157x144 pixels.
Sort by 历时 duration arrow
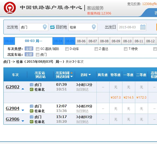90,74
